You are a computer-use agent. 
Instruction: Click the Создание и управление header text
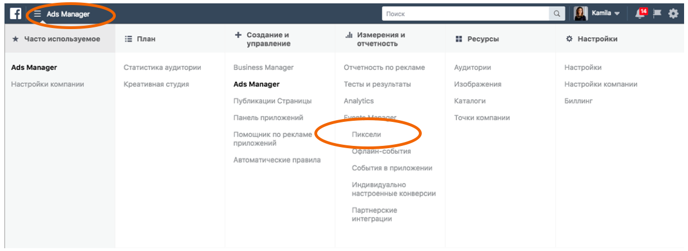(x=268, y=39)
